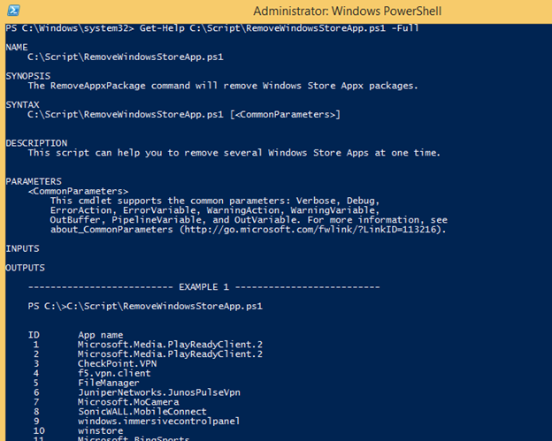Click the PARAMETERS heading
Viewport: 552px width, 441px height.
click(x=34, y=181)
